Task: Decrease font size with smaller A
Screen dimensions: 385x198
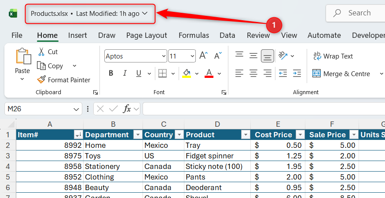Action: (217, 56)
